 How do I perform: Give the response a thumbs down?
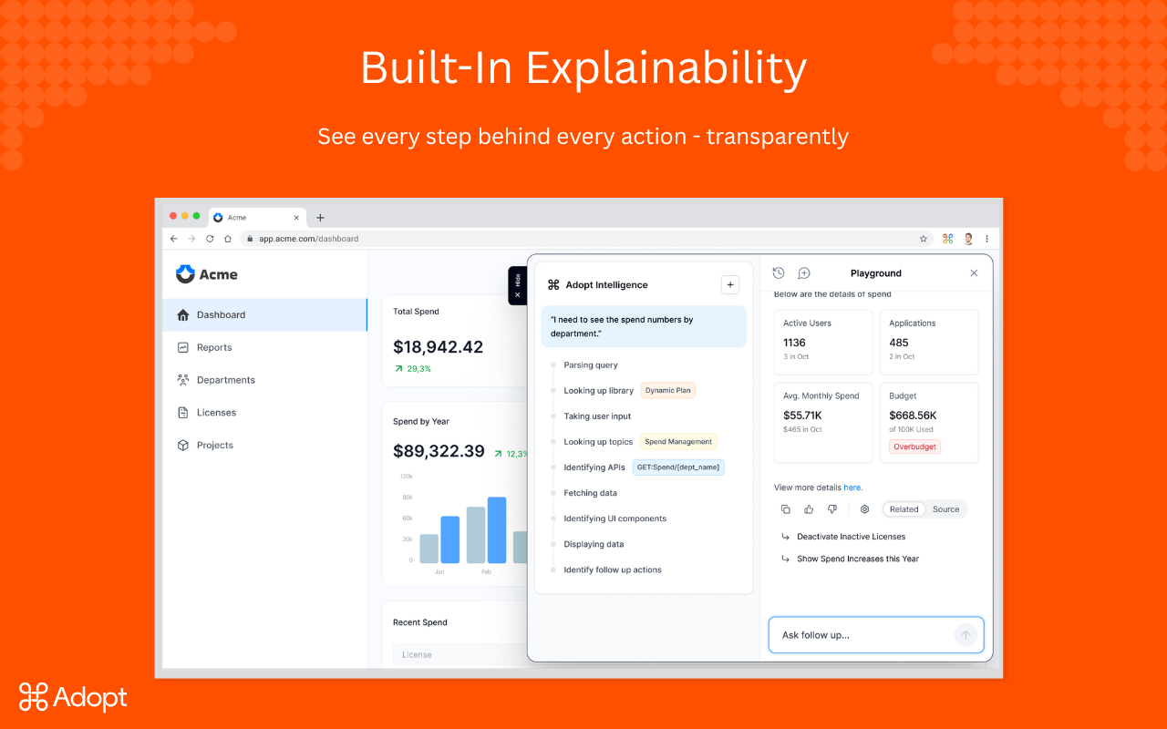click(831, 509)
